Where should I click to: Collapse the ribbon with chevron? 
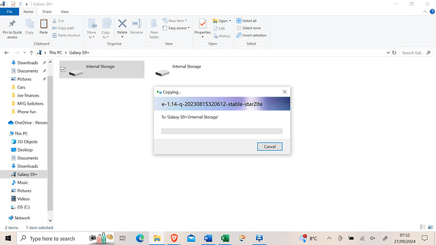click(425, 11)
